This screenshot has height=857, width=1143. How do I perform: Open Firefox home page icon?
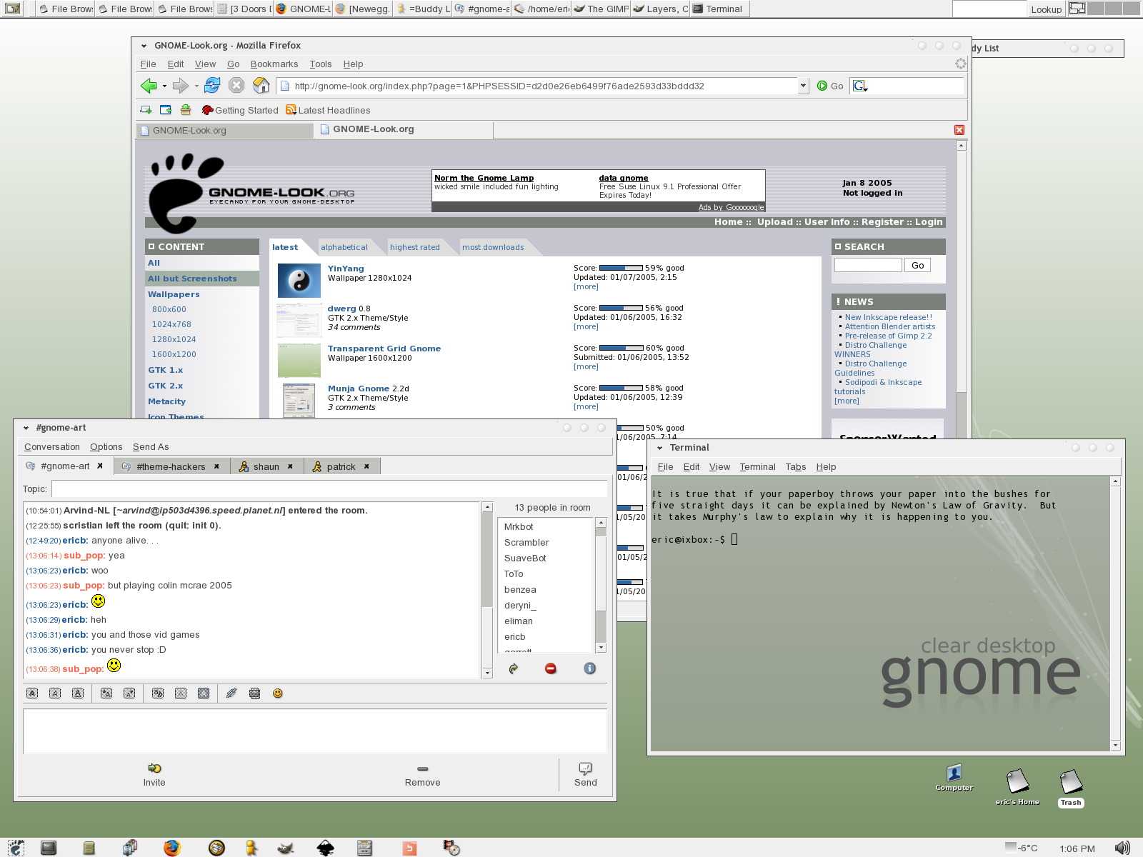click(261, 86)
